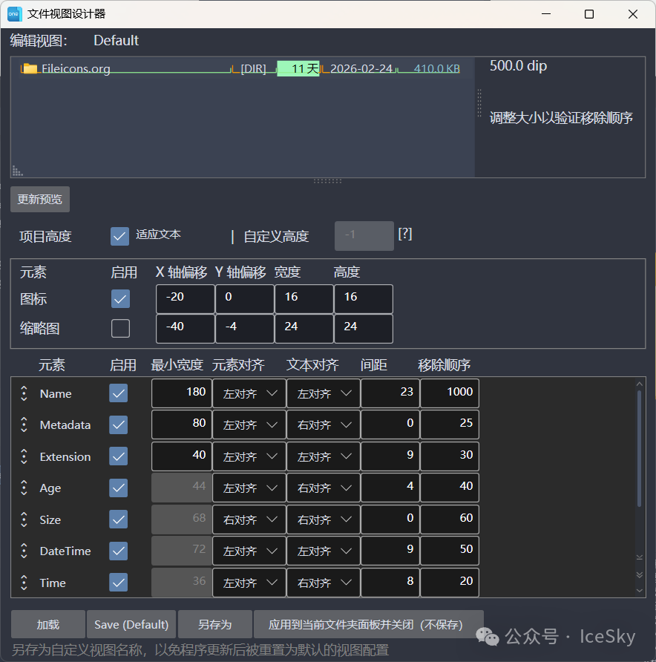Toggle the 适应文本 checkbox

click(x=119, y=236)
